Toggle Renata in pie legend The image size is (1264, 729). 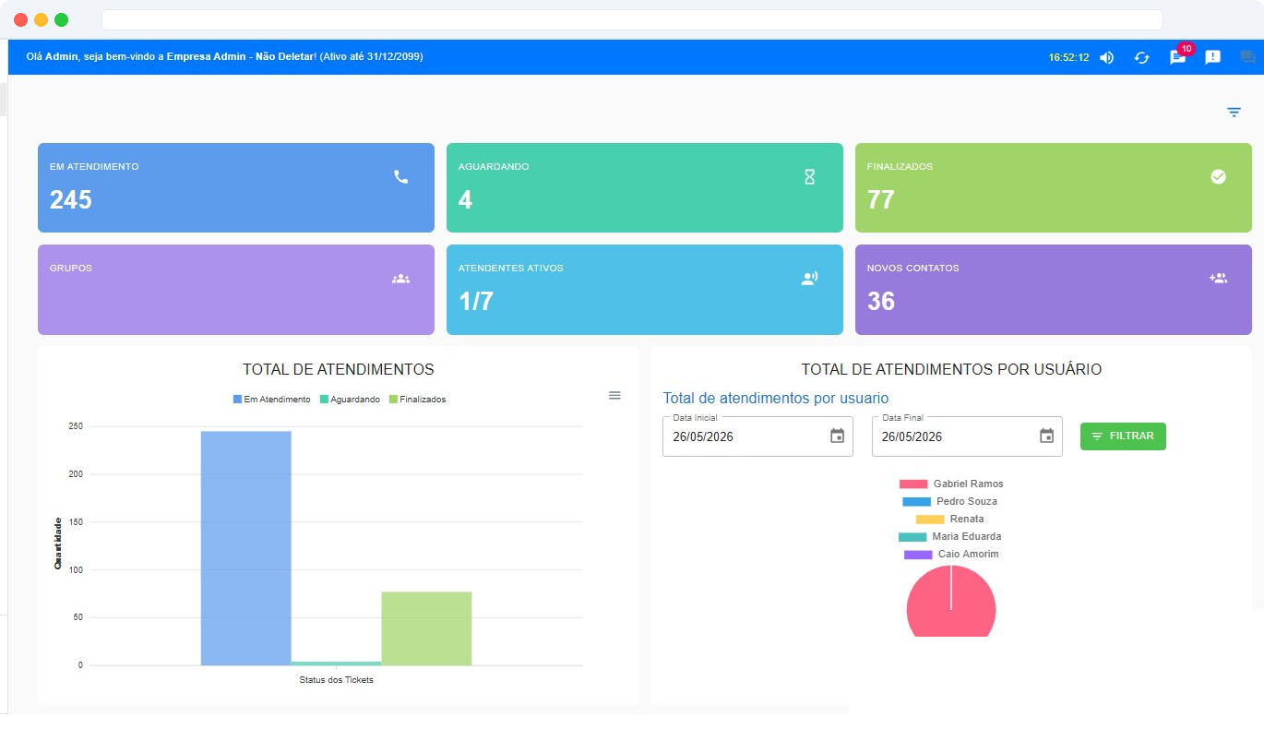pos(950,519)
